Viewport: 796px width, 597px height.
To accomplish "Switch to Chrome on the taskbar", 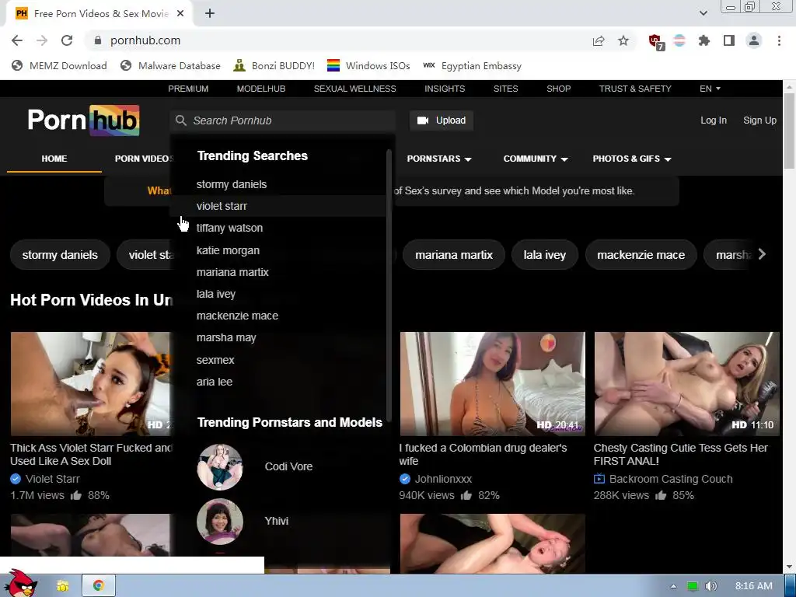I will [99, 586].
